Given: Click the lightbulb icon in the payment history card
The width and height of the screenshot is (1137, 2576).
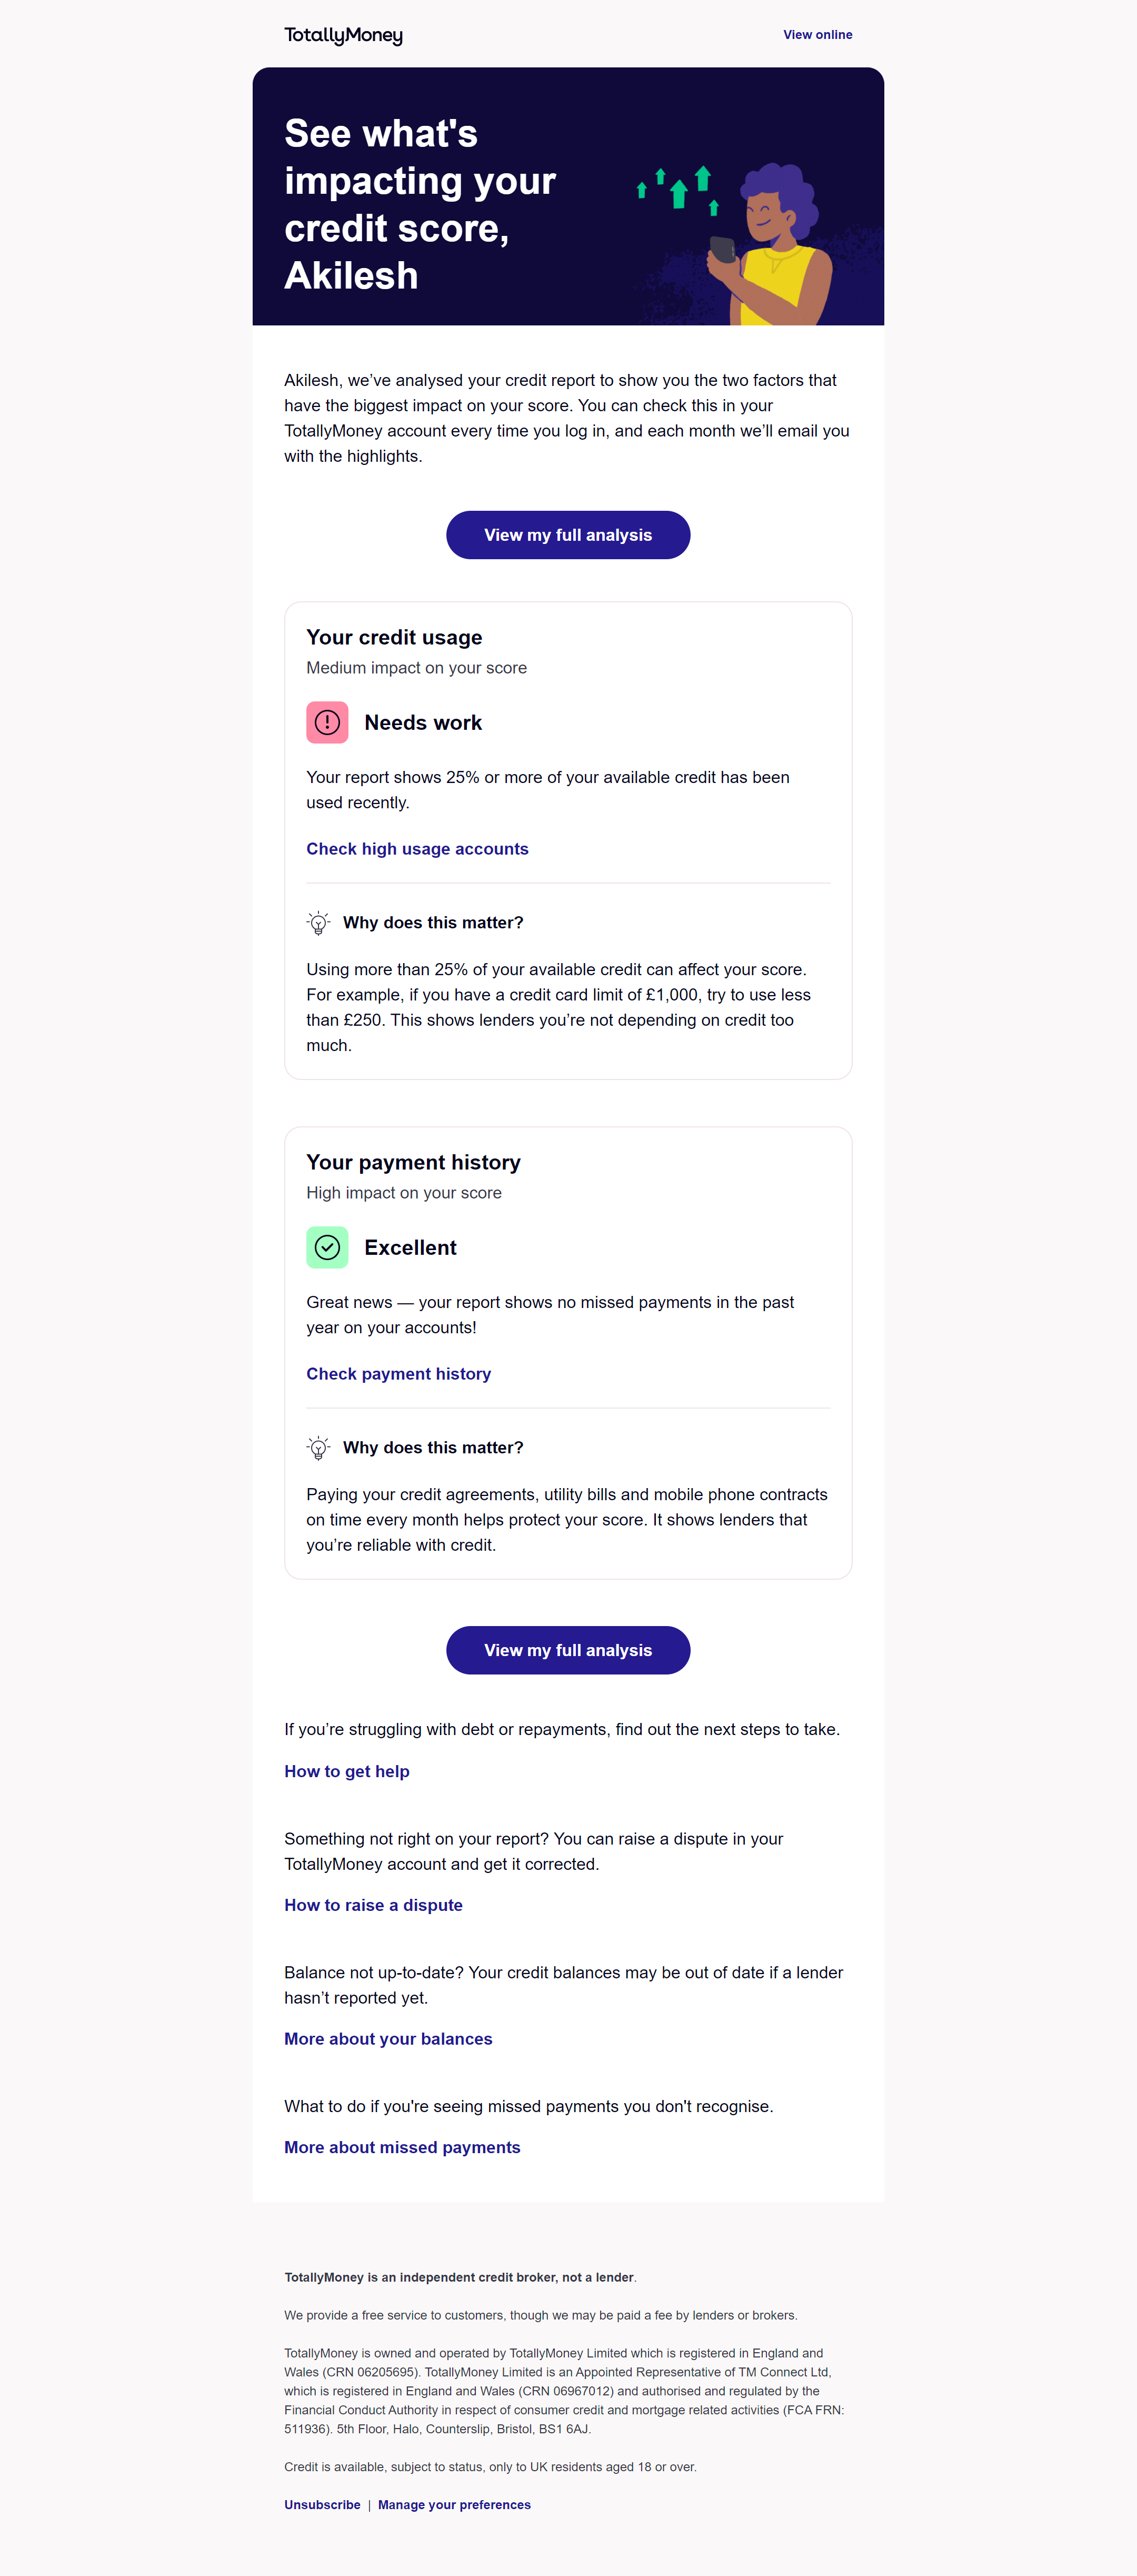Looking at the screenshot, I should tap(318, 1448).
